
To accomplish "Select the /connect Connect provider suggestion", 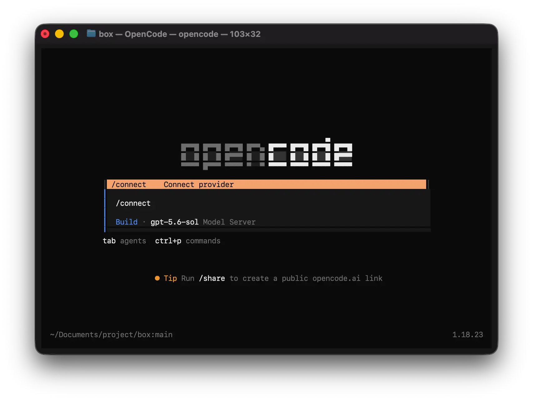I will pos(266,185).
